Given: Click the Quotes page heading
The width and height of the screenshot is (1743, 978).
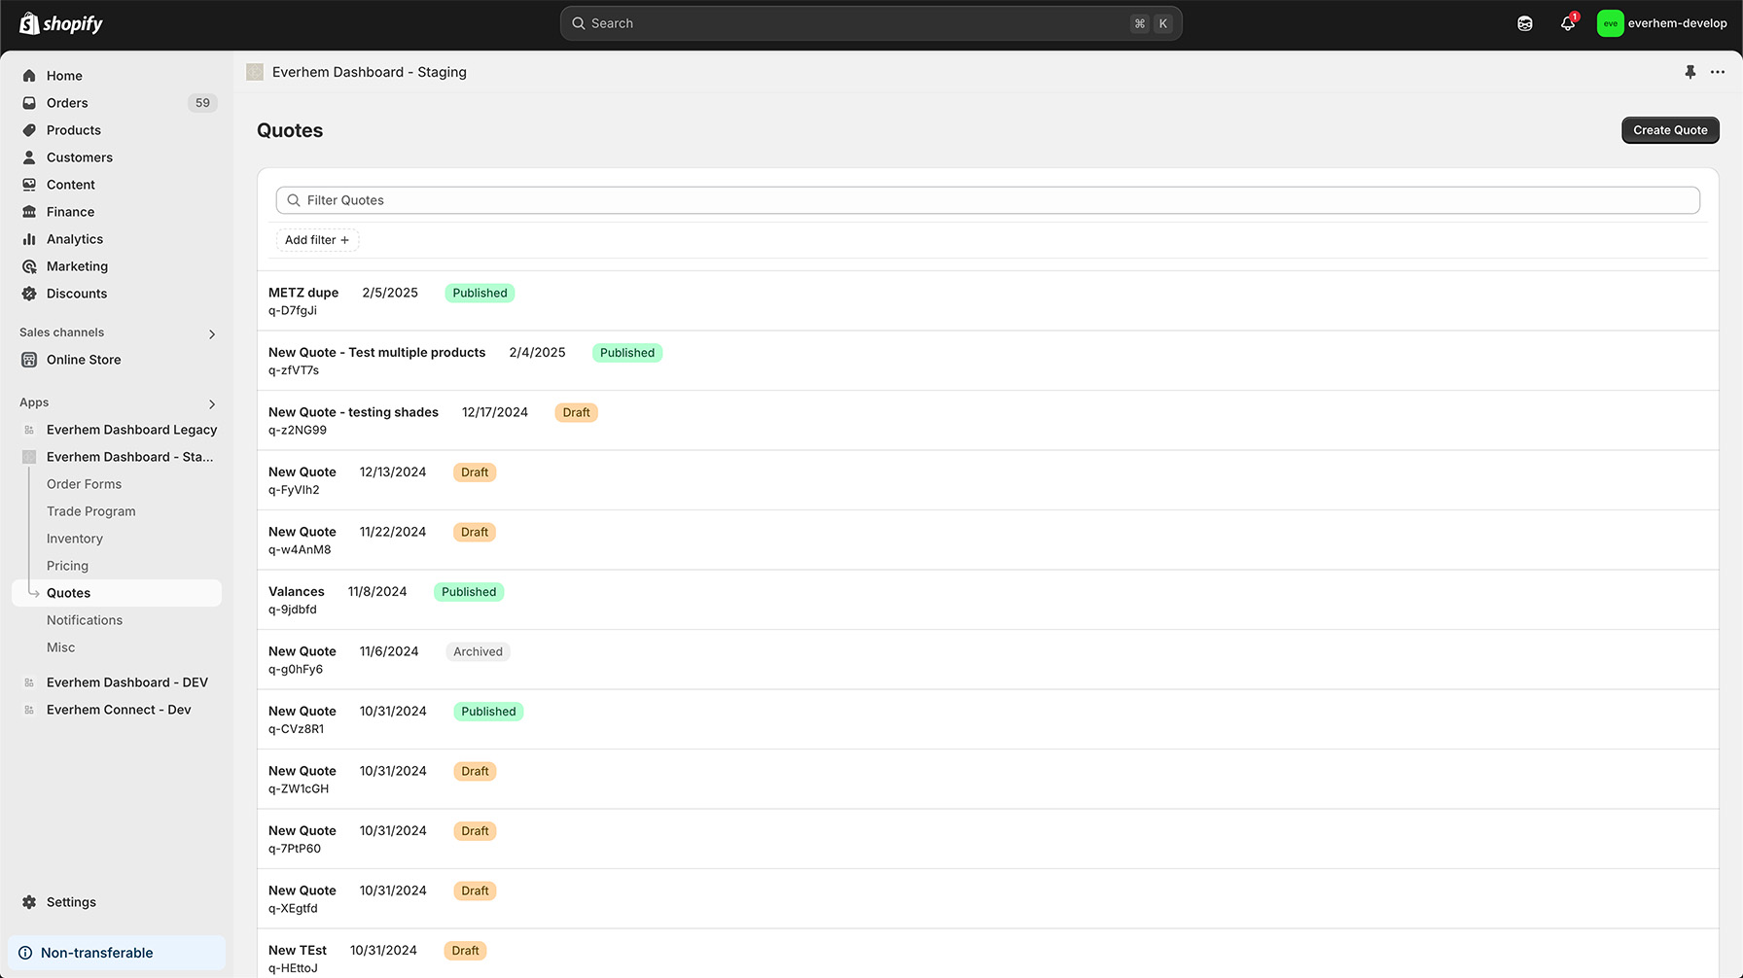Looking at the screenshot, I should pos(290,130).
